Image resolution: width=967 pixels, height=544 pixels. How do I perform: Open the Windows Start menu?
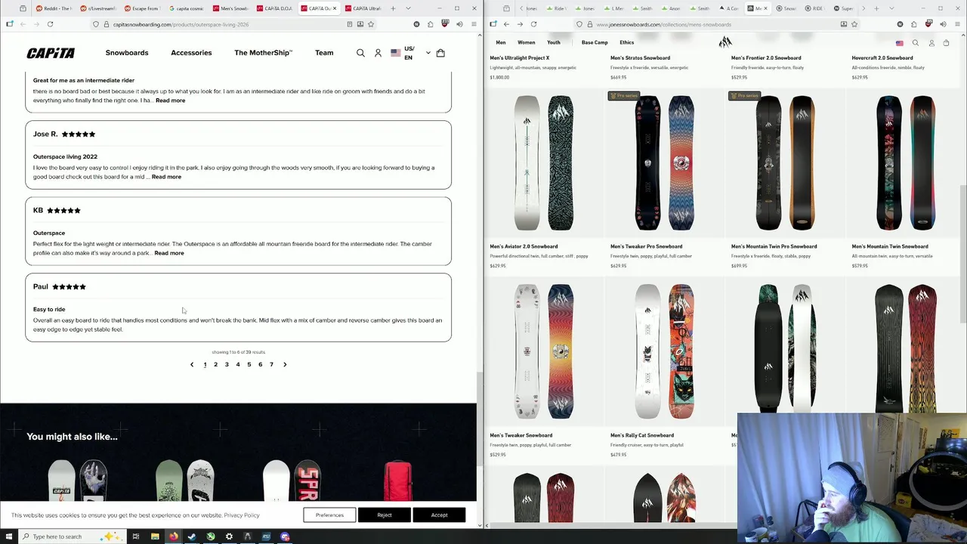(11, 536)
